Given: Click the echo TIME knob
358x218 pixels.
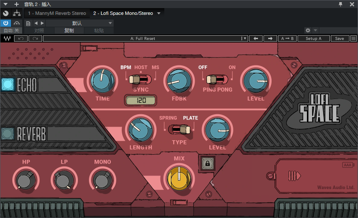Looking at the screenshot, I should 102,81.
